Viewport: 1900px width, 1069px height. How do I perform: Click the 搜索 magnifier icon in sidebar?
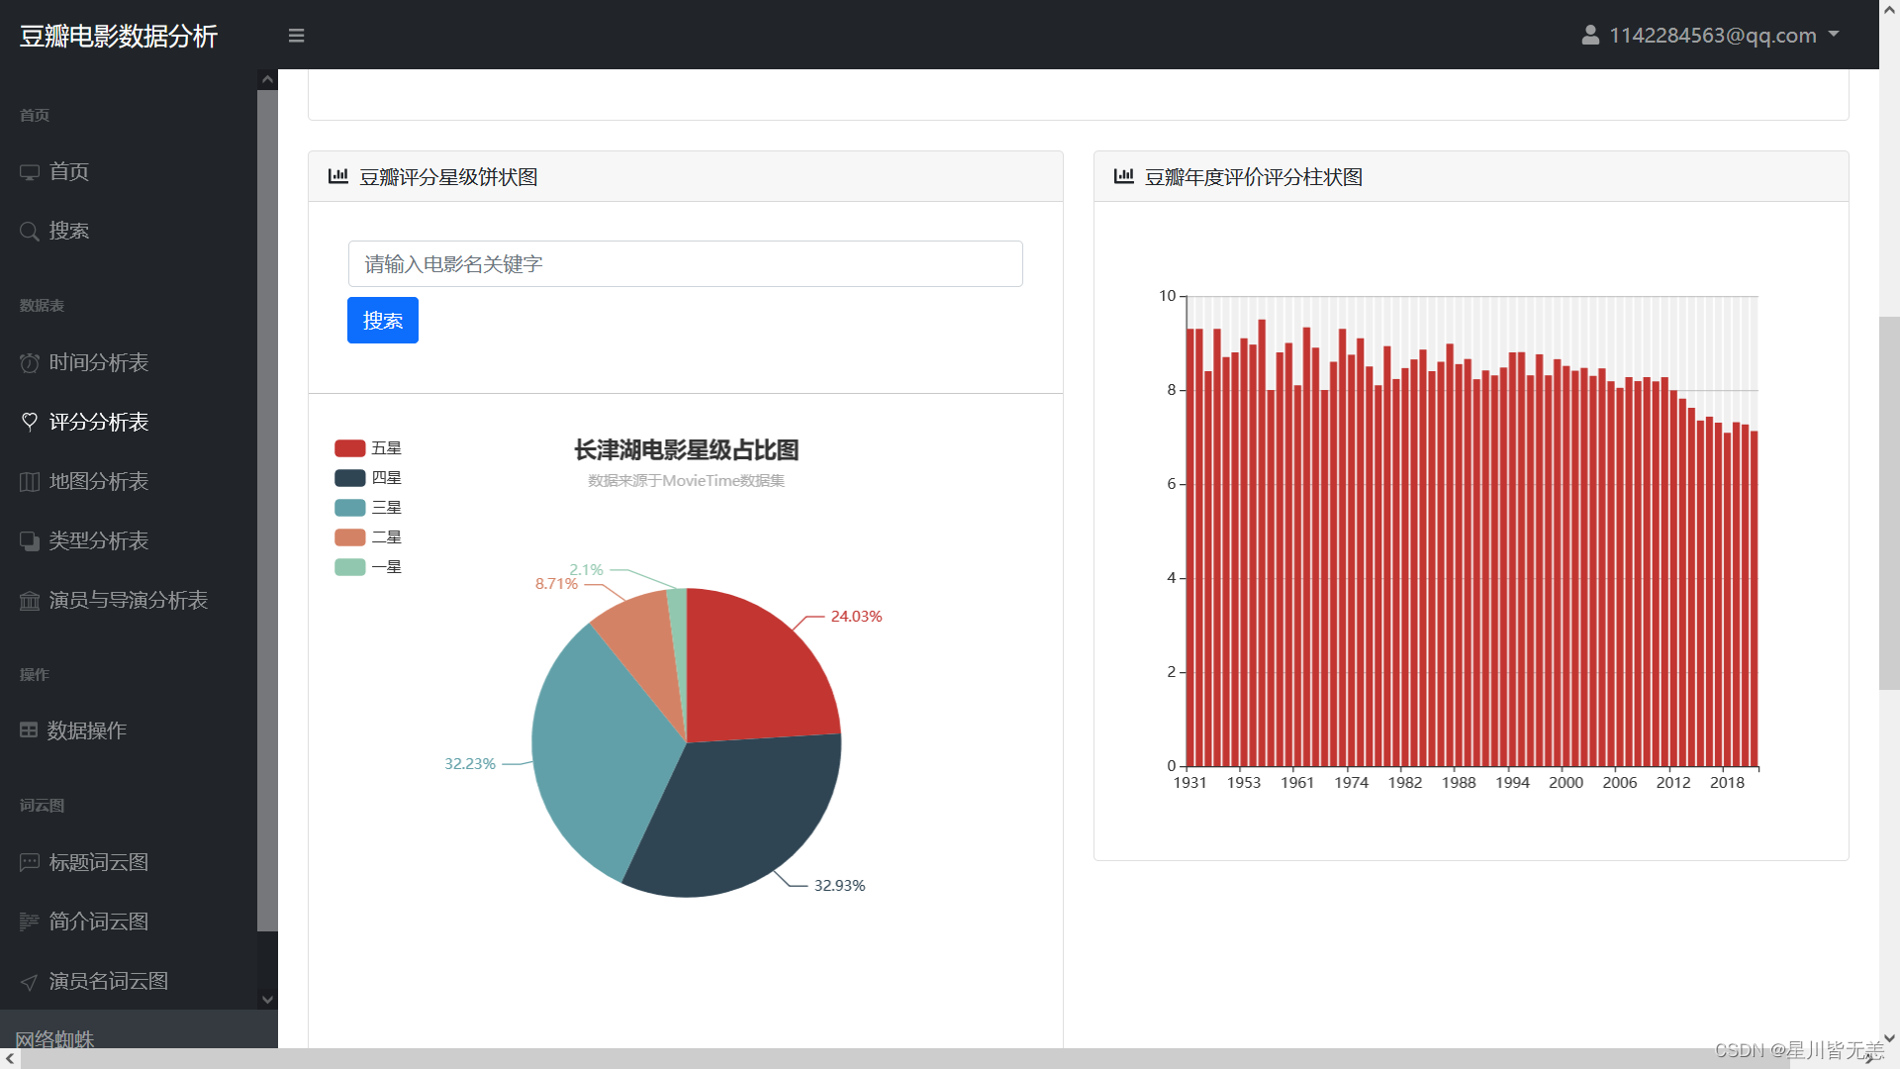coord(30,232)
